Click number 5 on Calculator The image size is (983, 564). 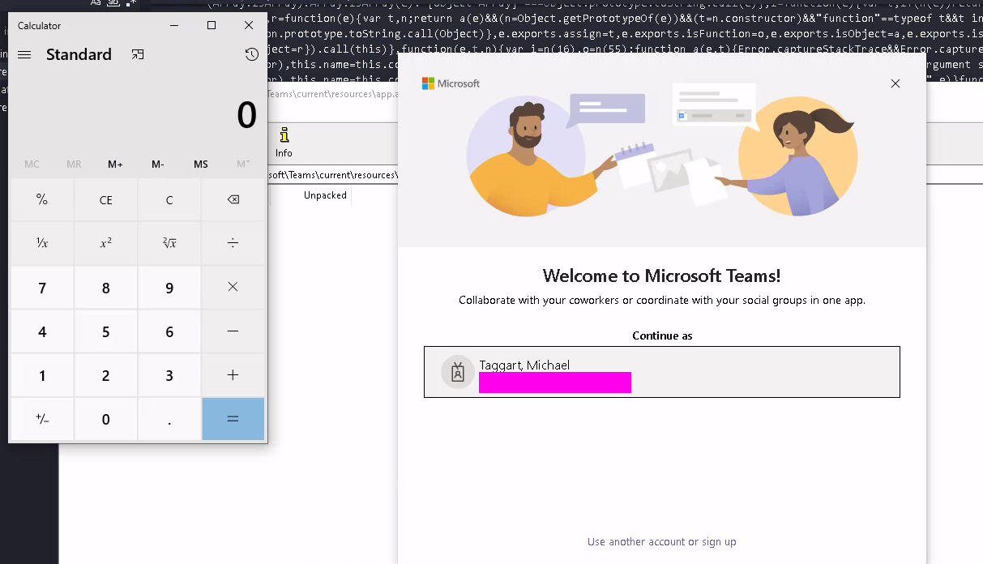[x=106, y=331]
